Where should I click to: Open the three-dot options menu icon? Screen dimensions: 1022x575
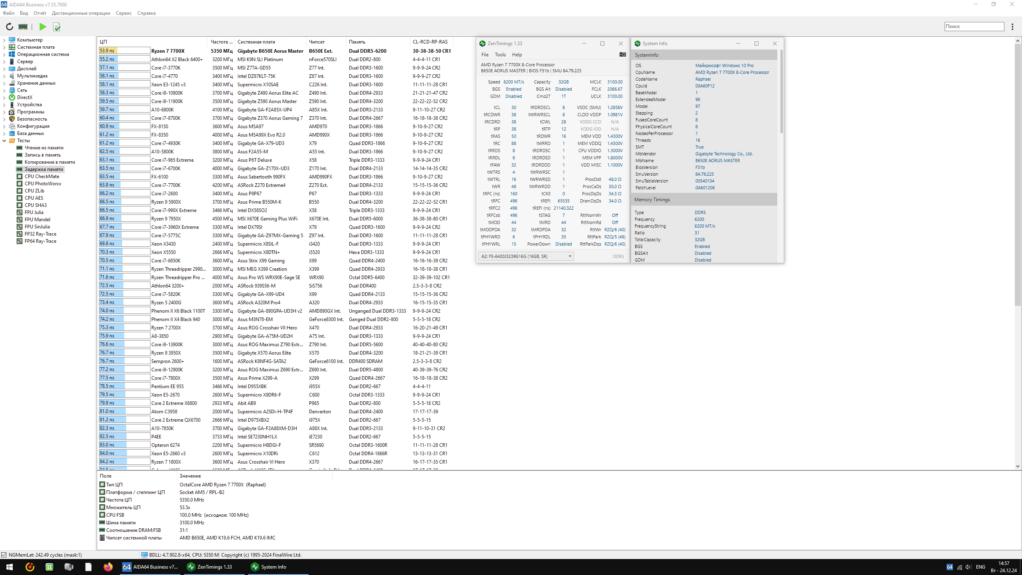pos(1012,27)
